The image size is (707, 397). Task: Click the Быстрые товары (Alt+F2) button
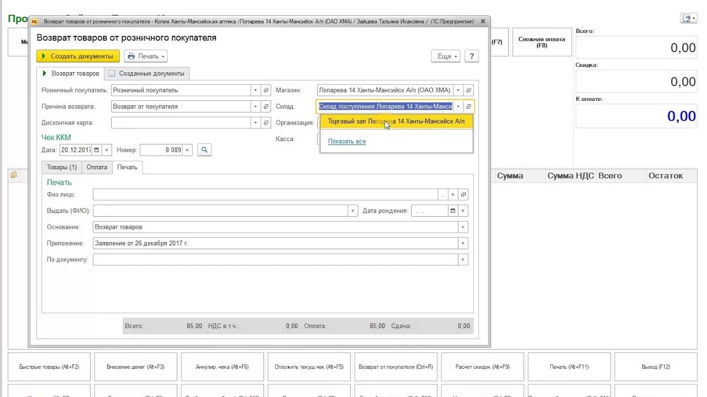[49, 367]
